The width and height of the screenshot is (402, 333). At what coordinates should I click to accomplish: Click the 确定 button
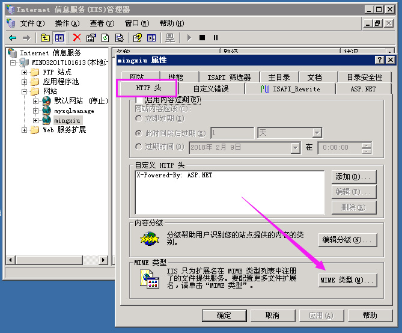(224, 316)
